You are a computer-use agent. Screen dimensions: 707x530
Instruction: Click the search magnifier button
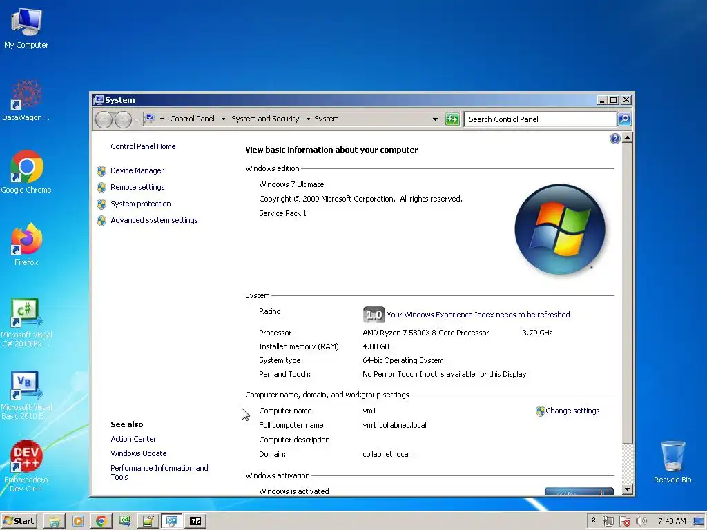point(624,119)
